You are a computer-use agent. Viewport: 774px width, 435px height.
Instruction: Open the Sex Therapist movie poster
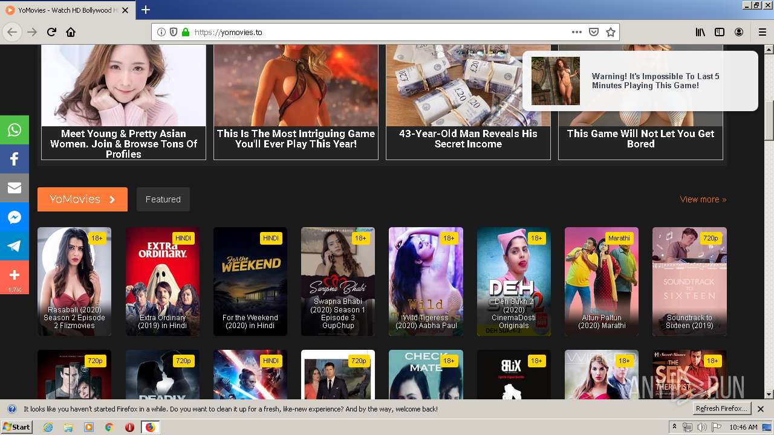coord(689,375)
